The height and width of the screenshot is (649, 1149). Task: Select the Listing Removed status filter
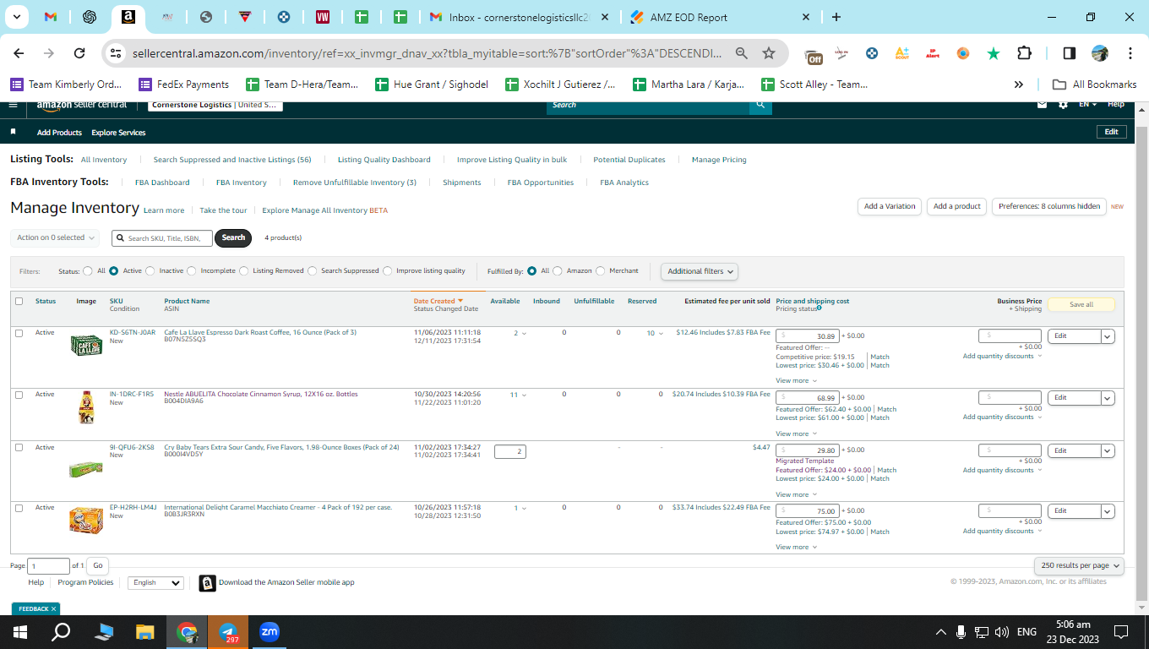244,271
